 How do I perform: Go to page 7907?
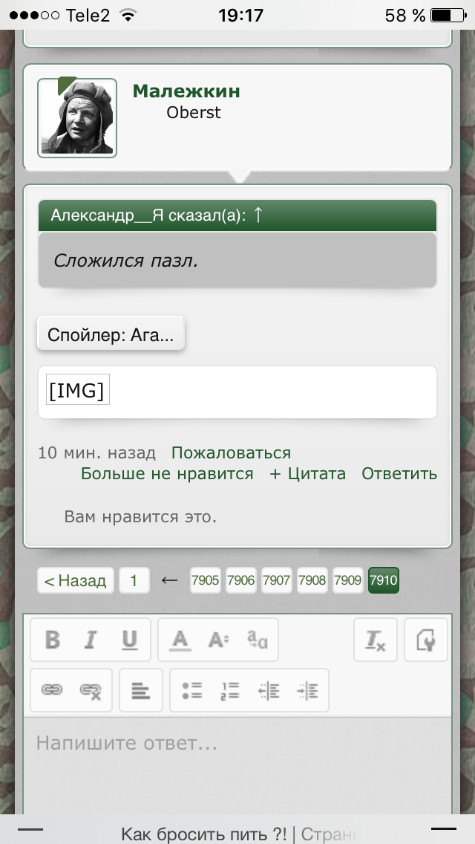point(277,580)
